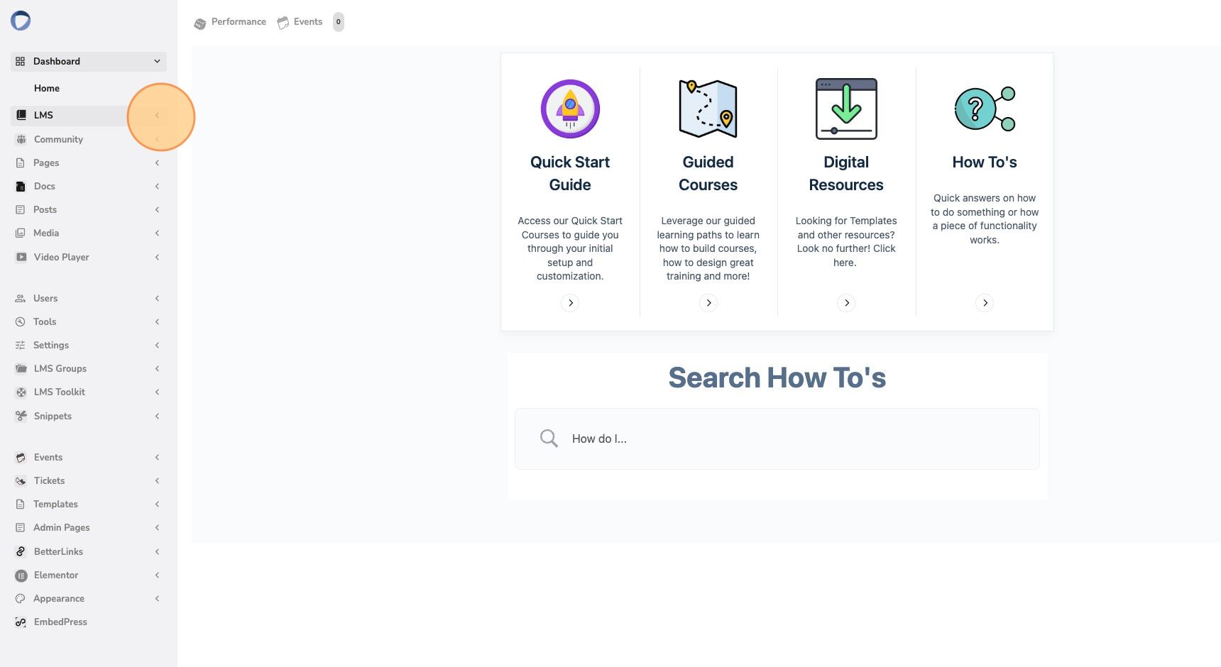The height and width of the screenshot is (667, 1221).
Task: Click the Templates sidebar icon
Action: 21,505
